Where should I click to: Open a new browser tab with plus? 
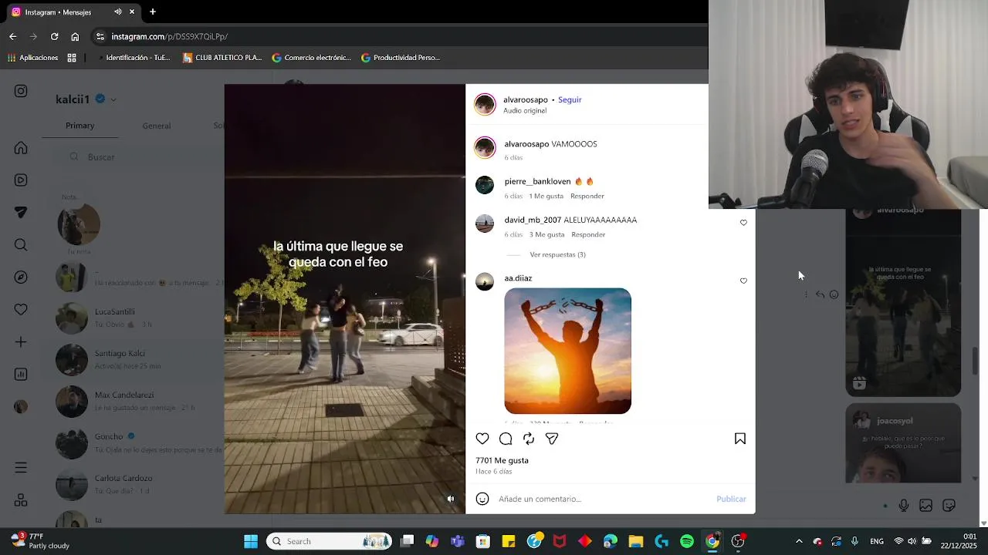tap(153, 12)
